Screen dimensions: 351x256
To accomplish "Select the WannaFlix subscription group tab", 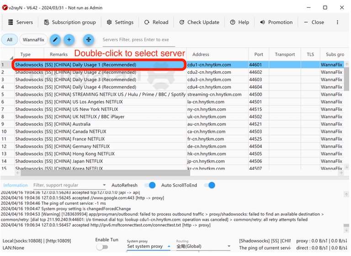I will 33,40.
